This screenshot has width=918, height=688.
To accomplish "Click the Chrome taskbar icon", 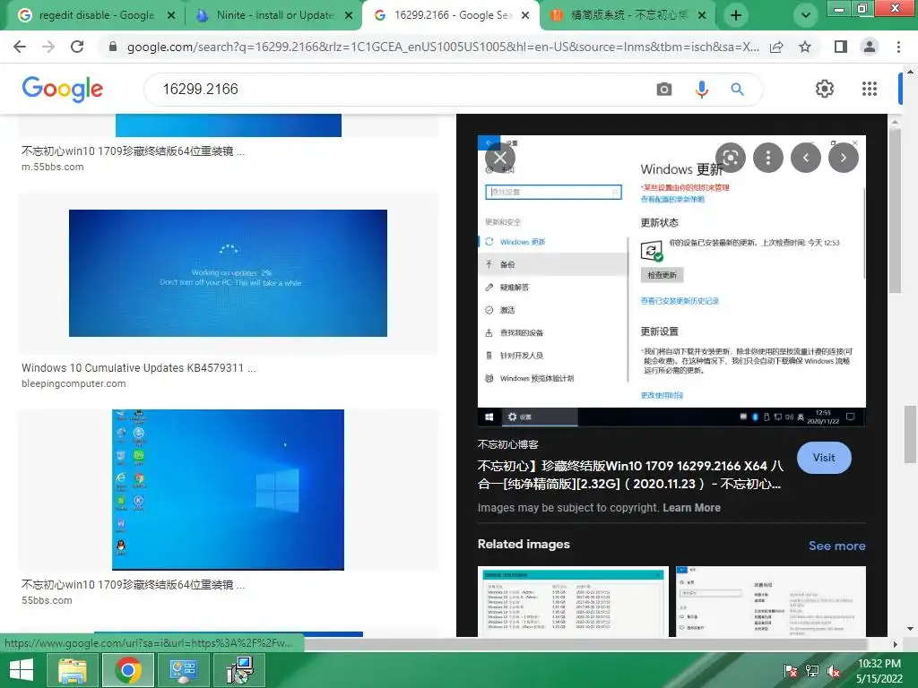I will coord(127,670).
